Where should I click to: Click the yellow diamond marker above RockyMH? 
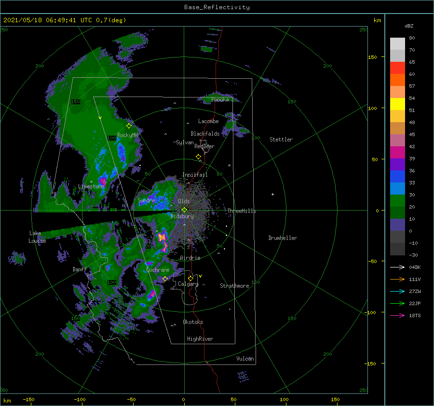click(x=129, y=126)
